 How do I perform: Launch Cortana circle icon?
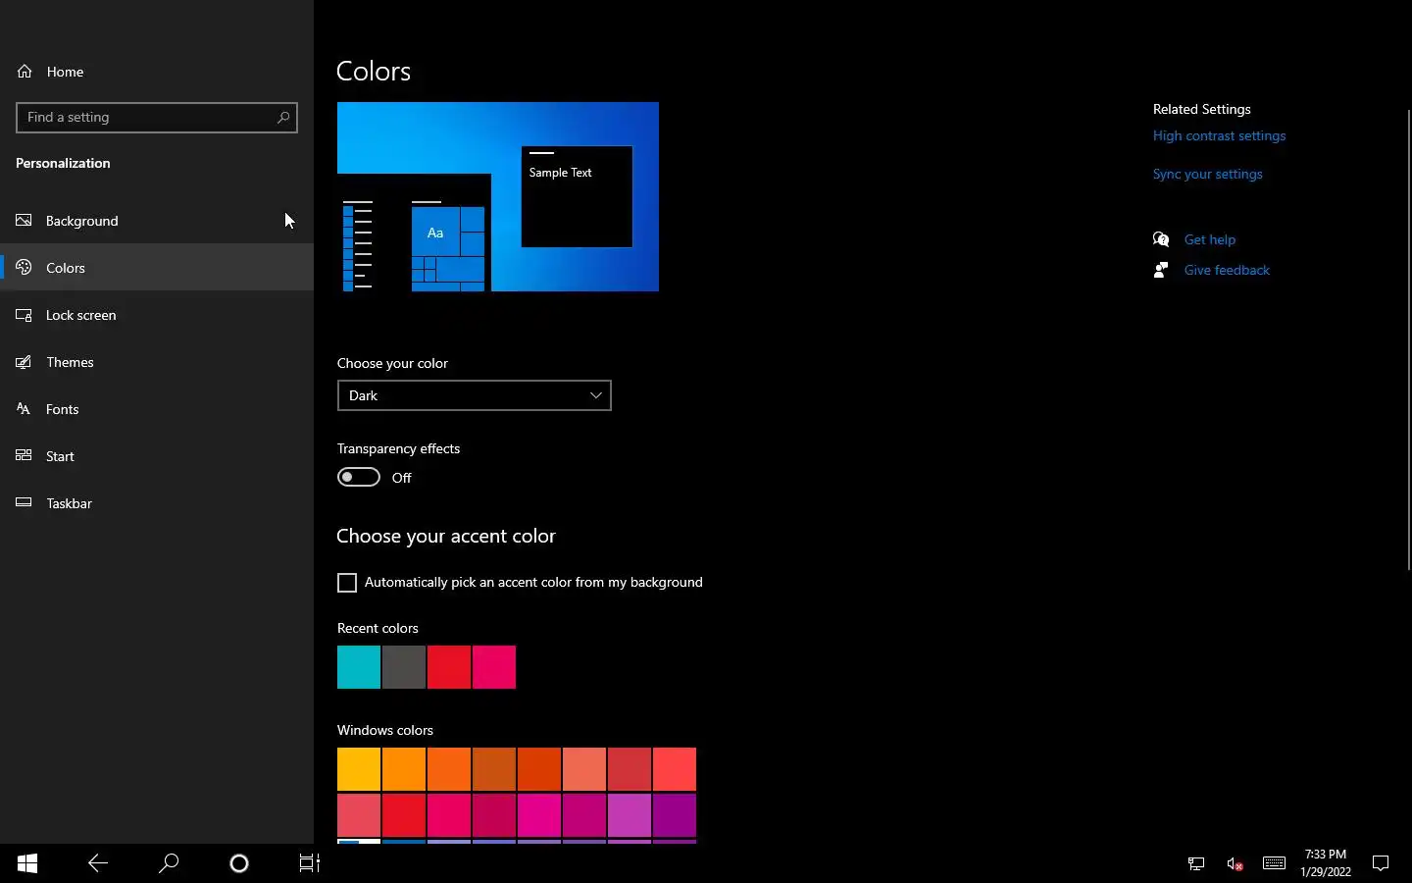(x=239, y=863)
